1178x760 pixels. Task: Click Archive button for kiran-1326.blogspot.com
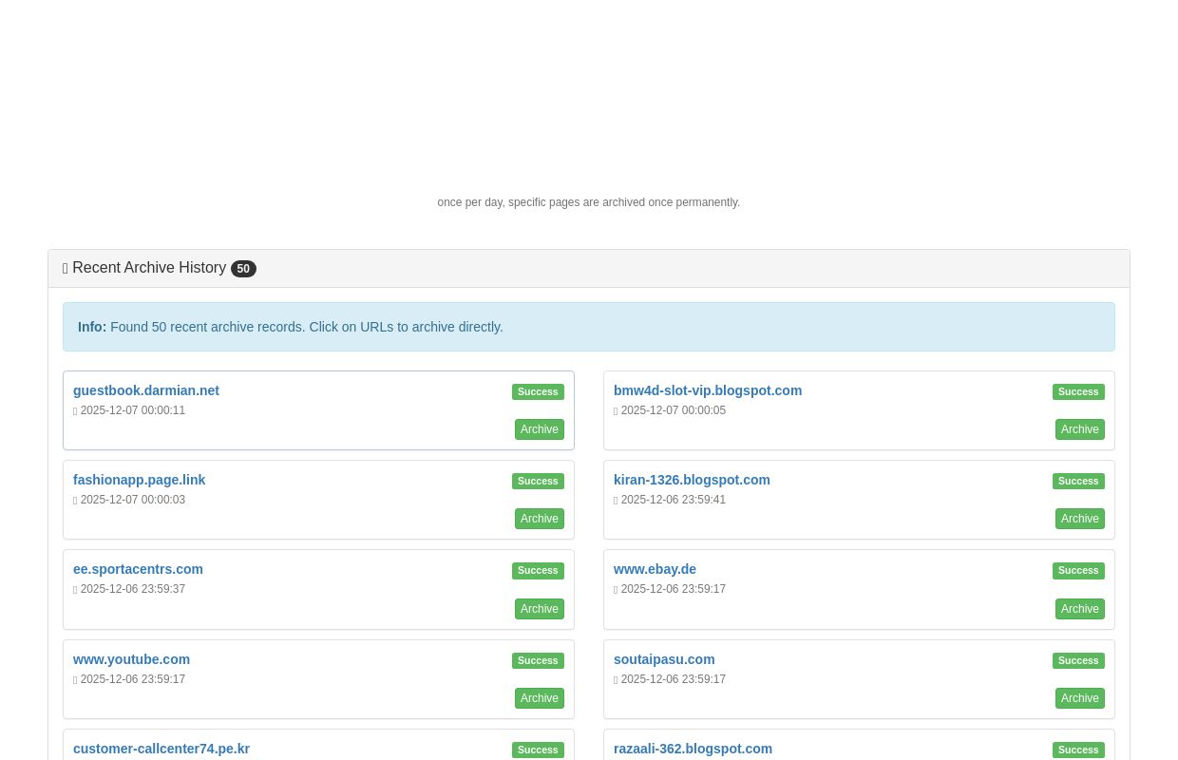[x=1079, y=519]
